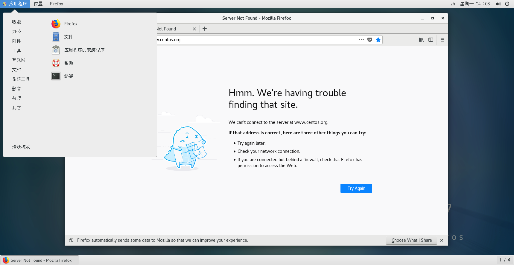The height and width of the screenshot is (265, 514).
Task: Click the Choose What I Share button
Action: (412, 240)
